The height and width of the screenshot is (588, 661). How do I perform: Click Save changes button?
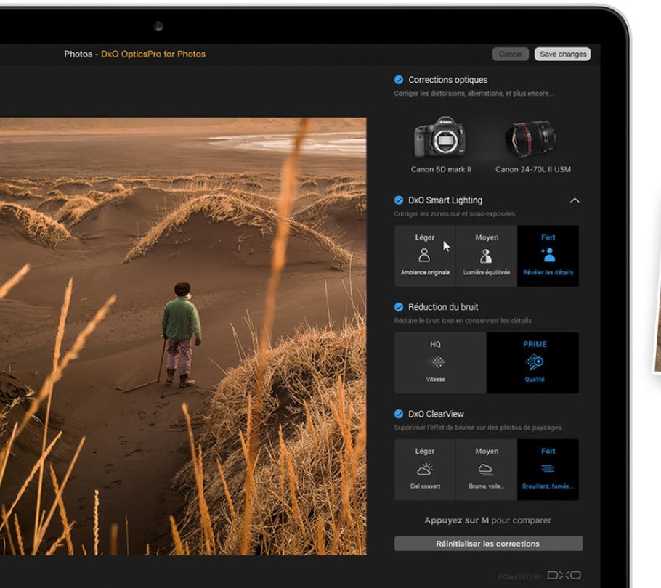pos(563,54)
